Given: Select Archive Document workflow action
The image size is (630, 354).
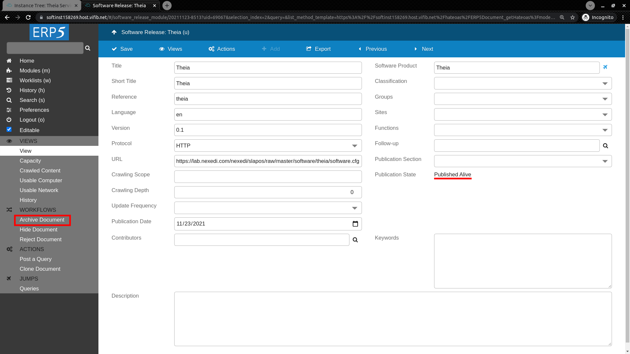Looking at the screenshot, I should pos(42,220).
